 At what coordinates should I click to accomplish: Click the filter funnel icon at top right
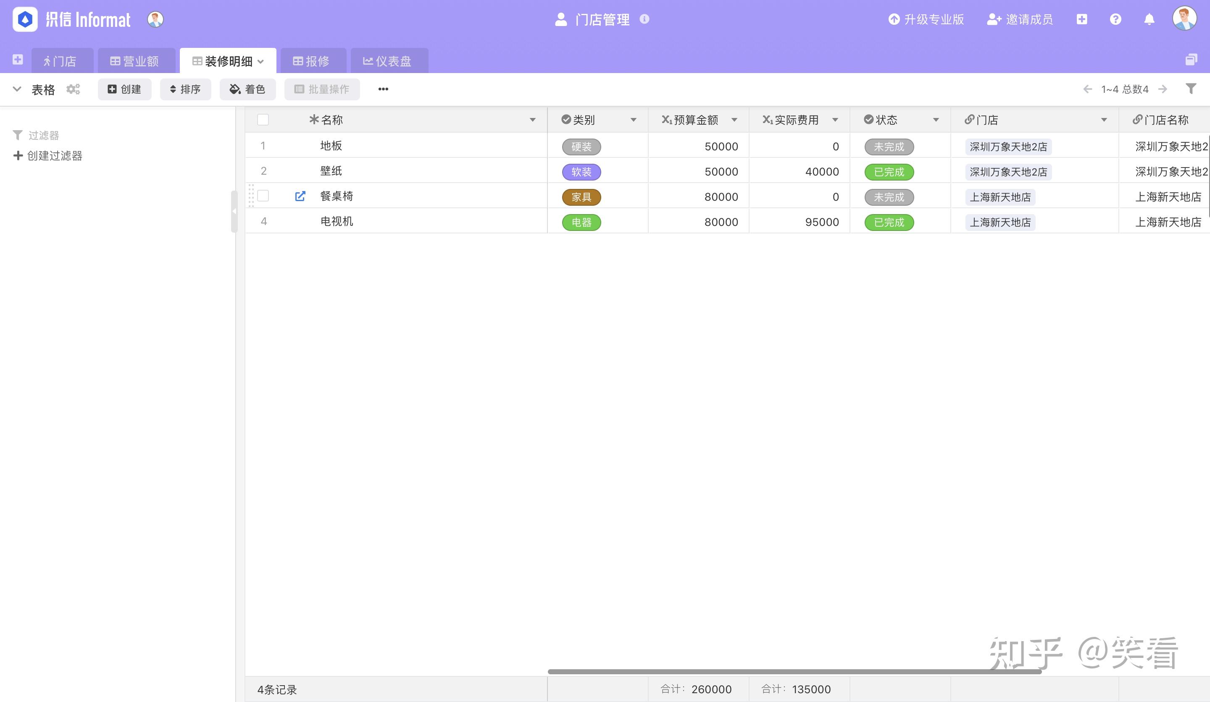click(1190, 89)
